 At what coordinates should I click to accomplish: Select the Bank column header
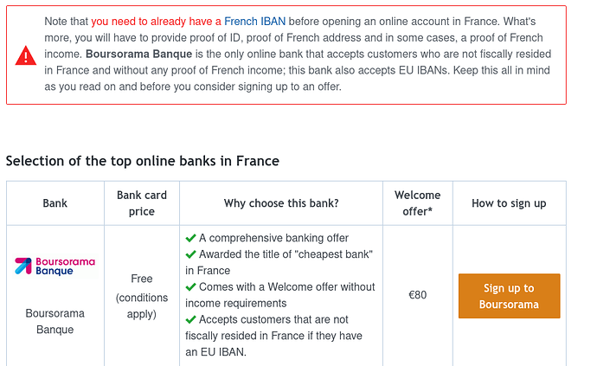pyautogui.click(x=55, y=203)
